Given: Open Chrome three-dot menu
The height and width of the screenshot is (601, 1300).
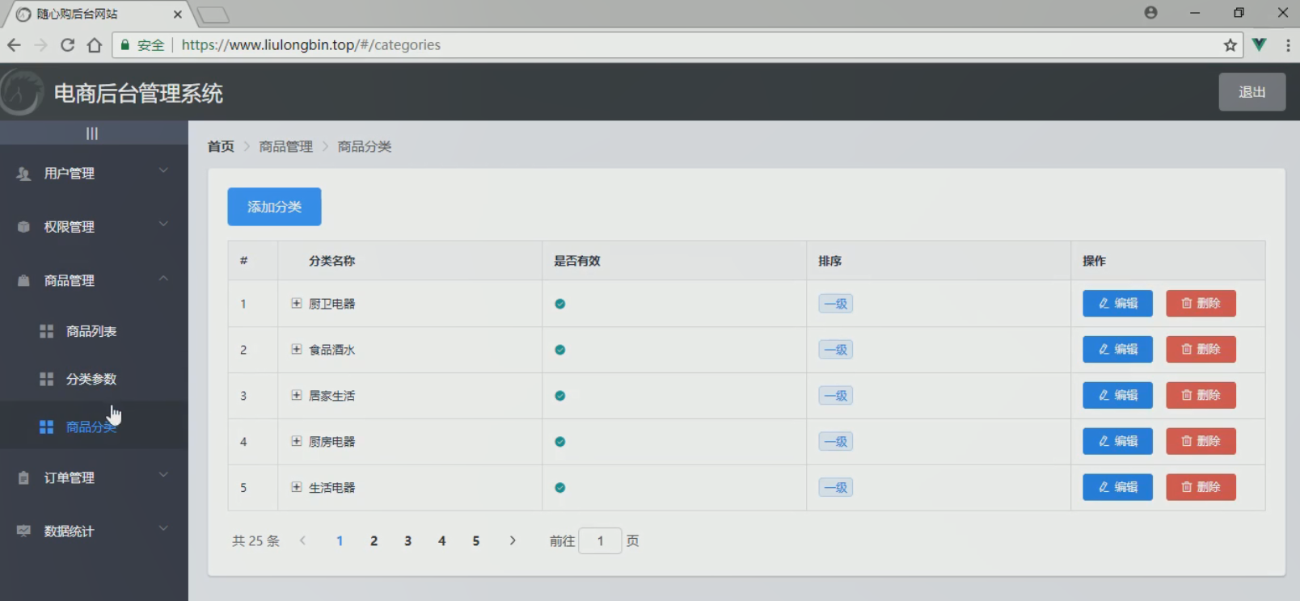Looking at the screenshot, I should click(1288, 45).
